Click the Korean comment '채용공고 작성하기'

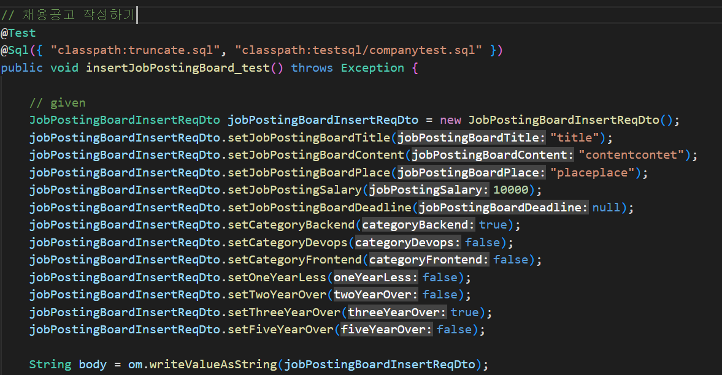pyautogui.click(x=79, y=15)
